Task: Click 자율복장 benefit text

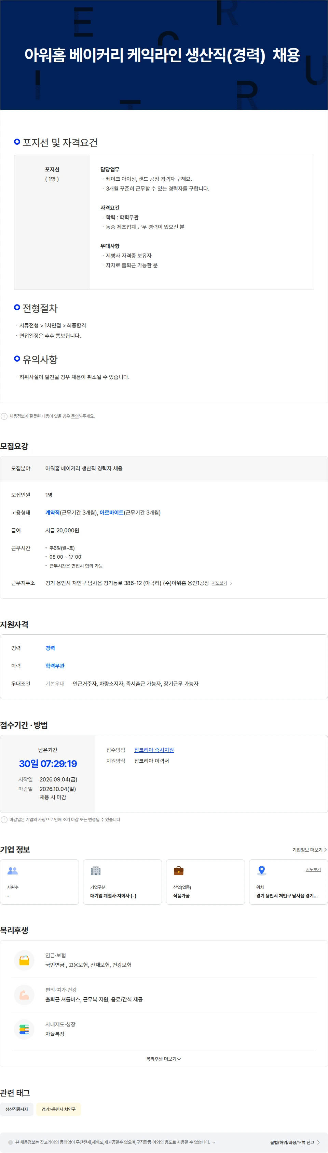Action: 55,1034
